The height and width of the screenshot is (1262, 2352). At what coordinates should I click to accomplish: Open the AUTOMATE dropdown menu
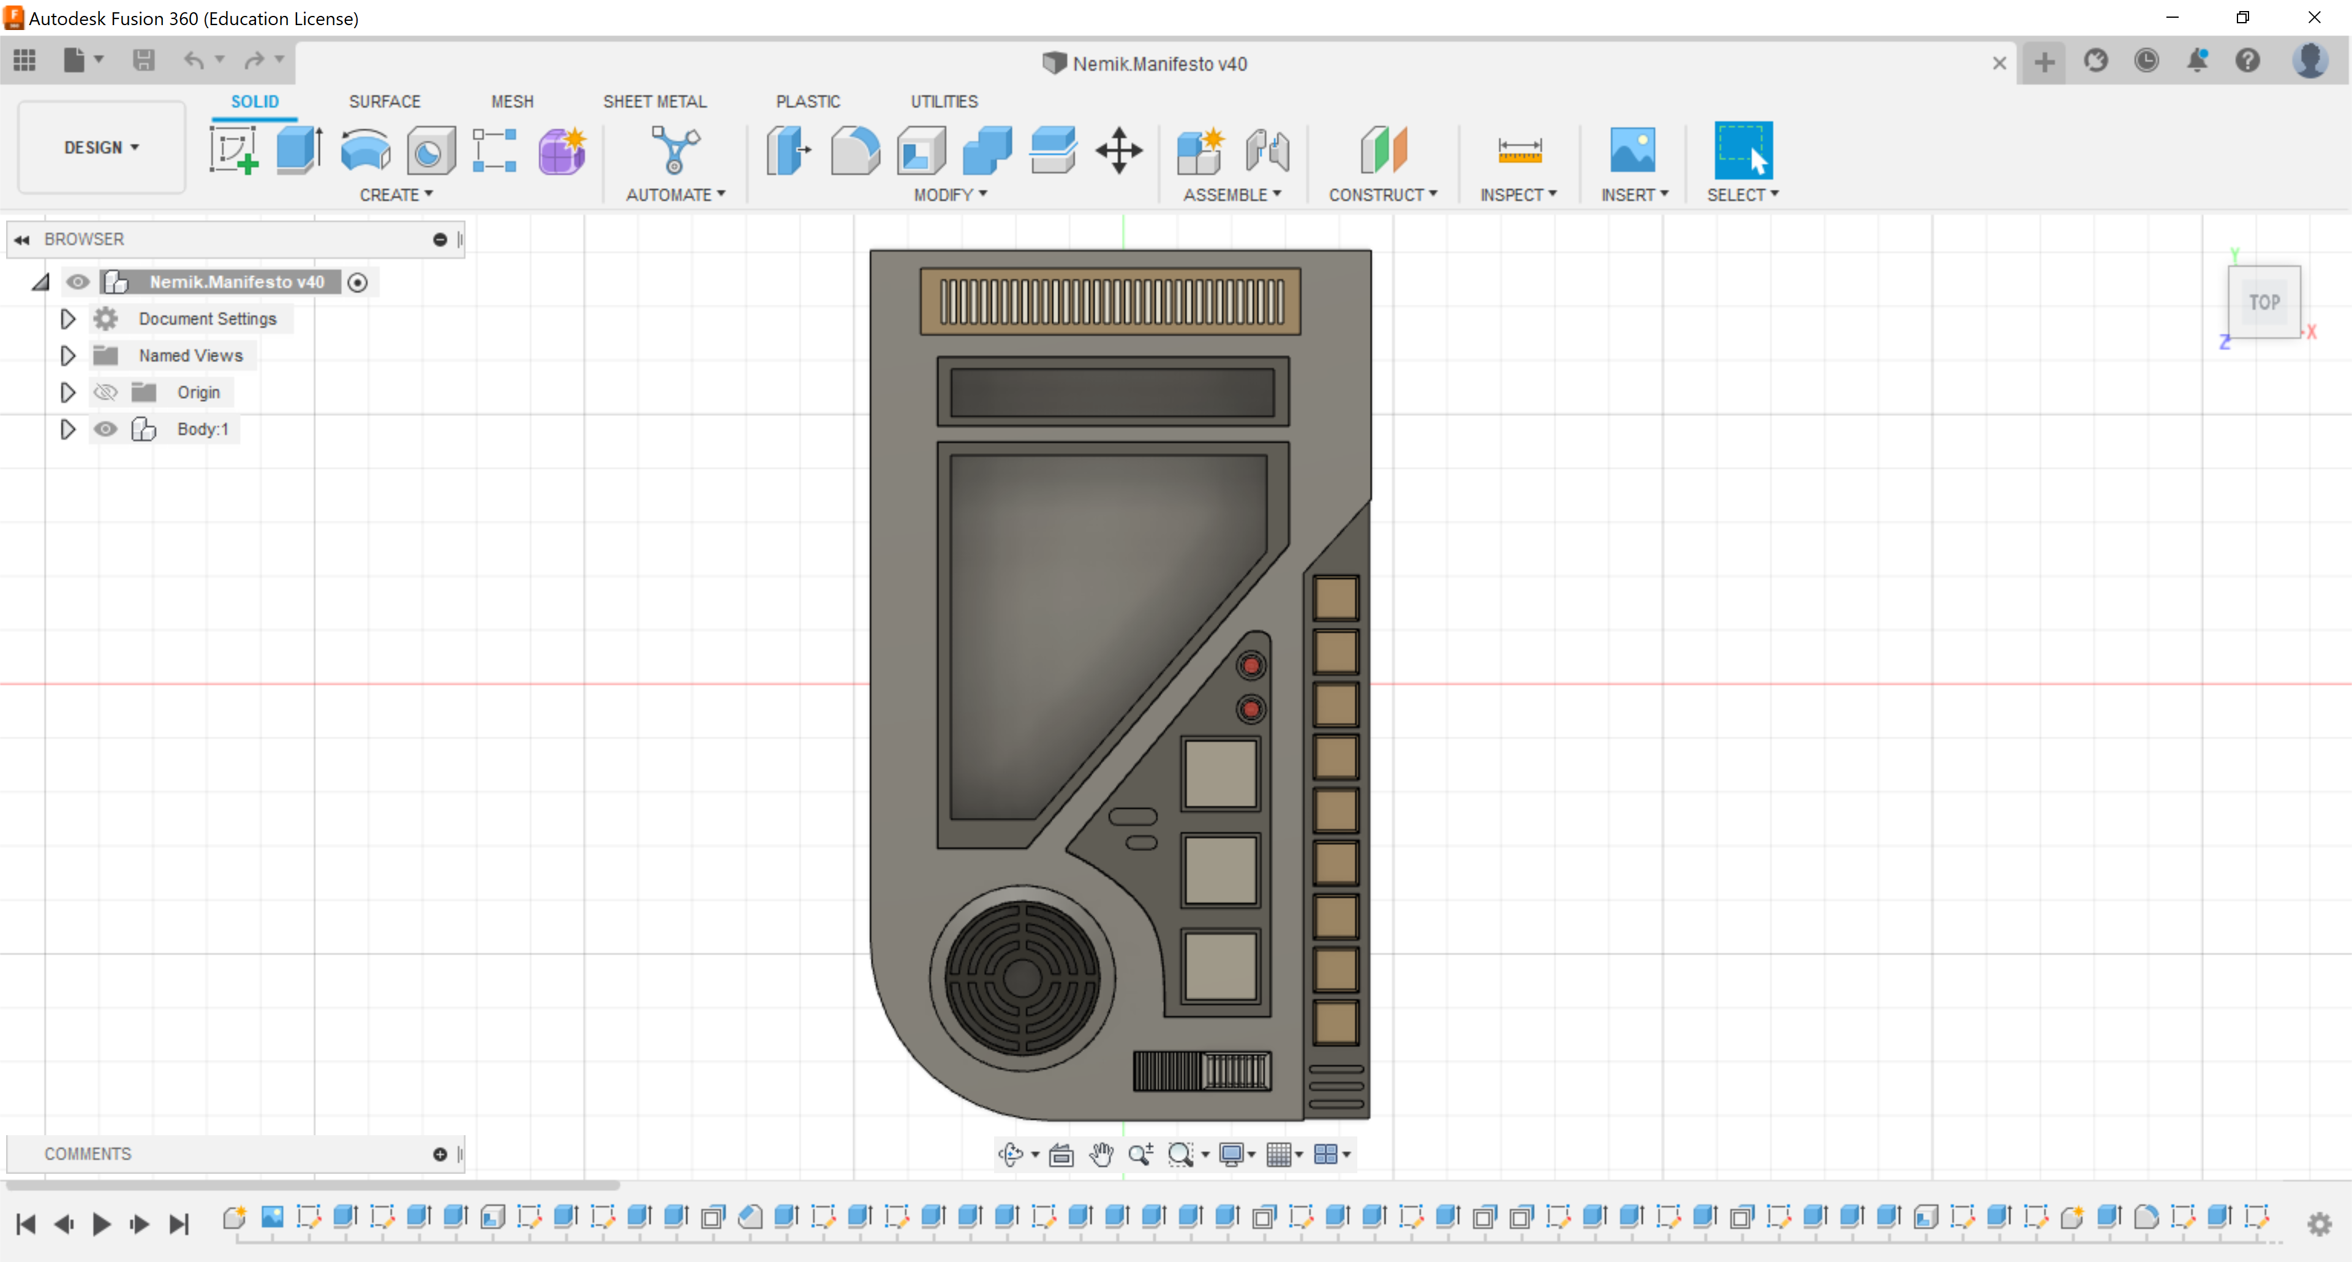coord(676,194)
